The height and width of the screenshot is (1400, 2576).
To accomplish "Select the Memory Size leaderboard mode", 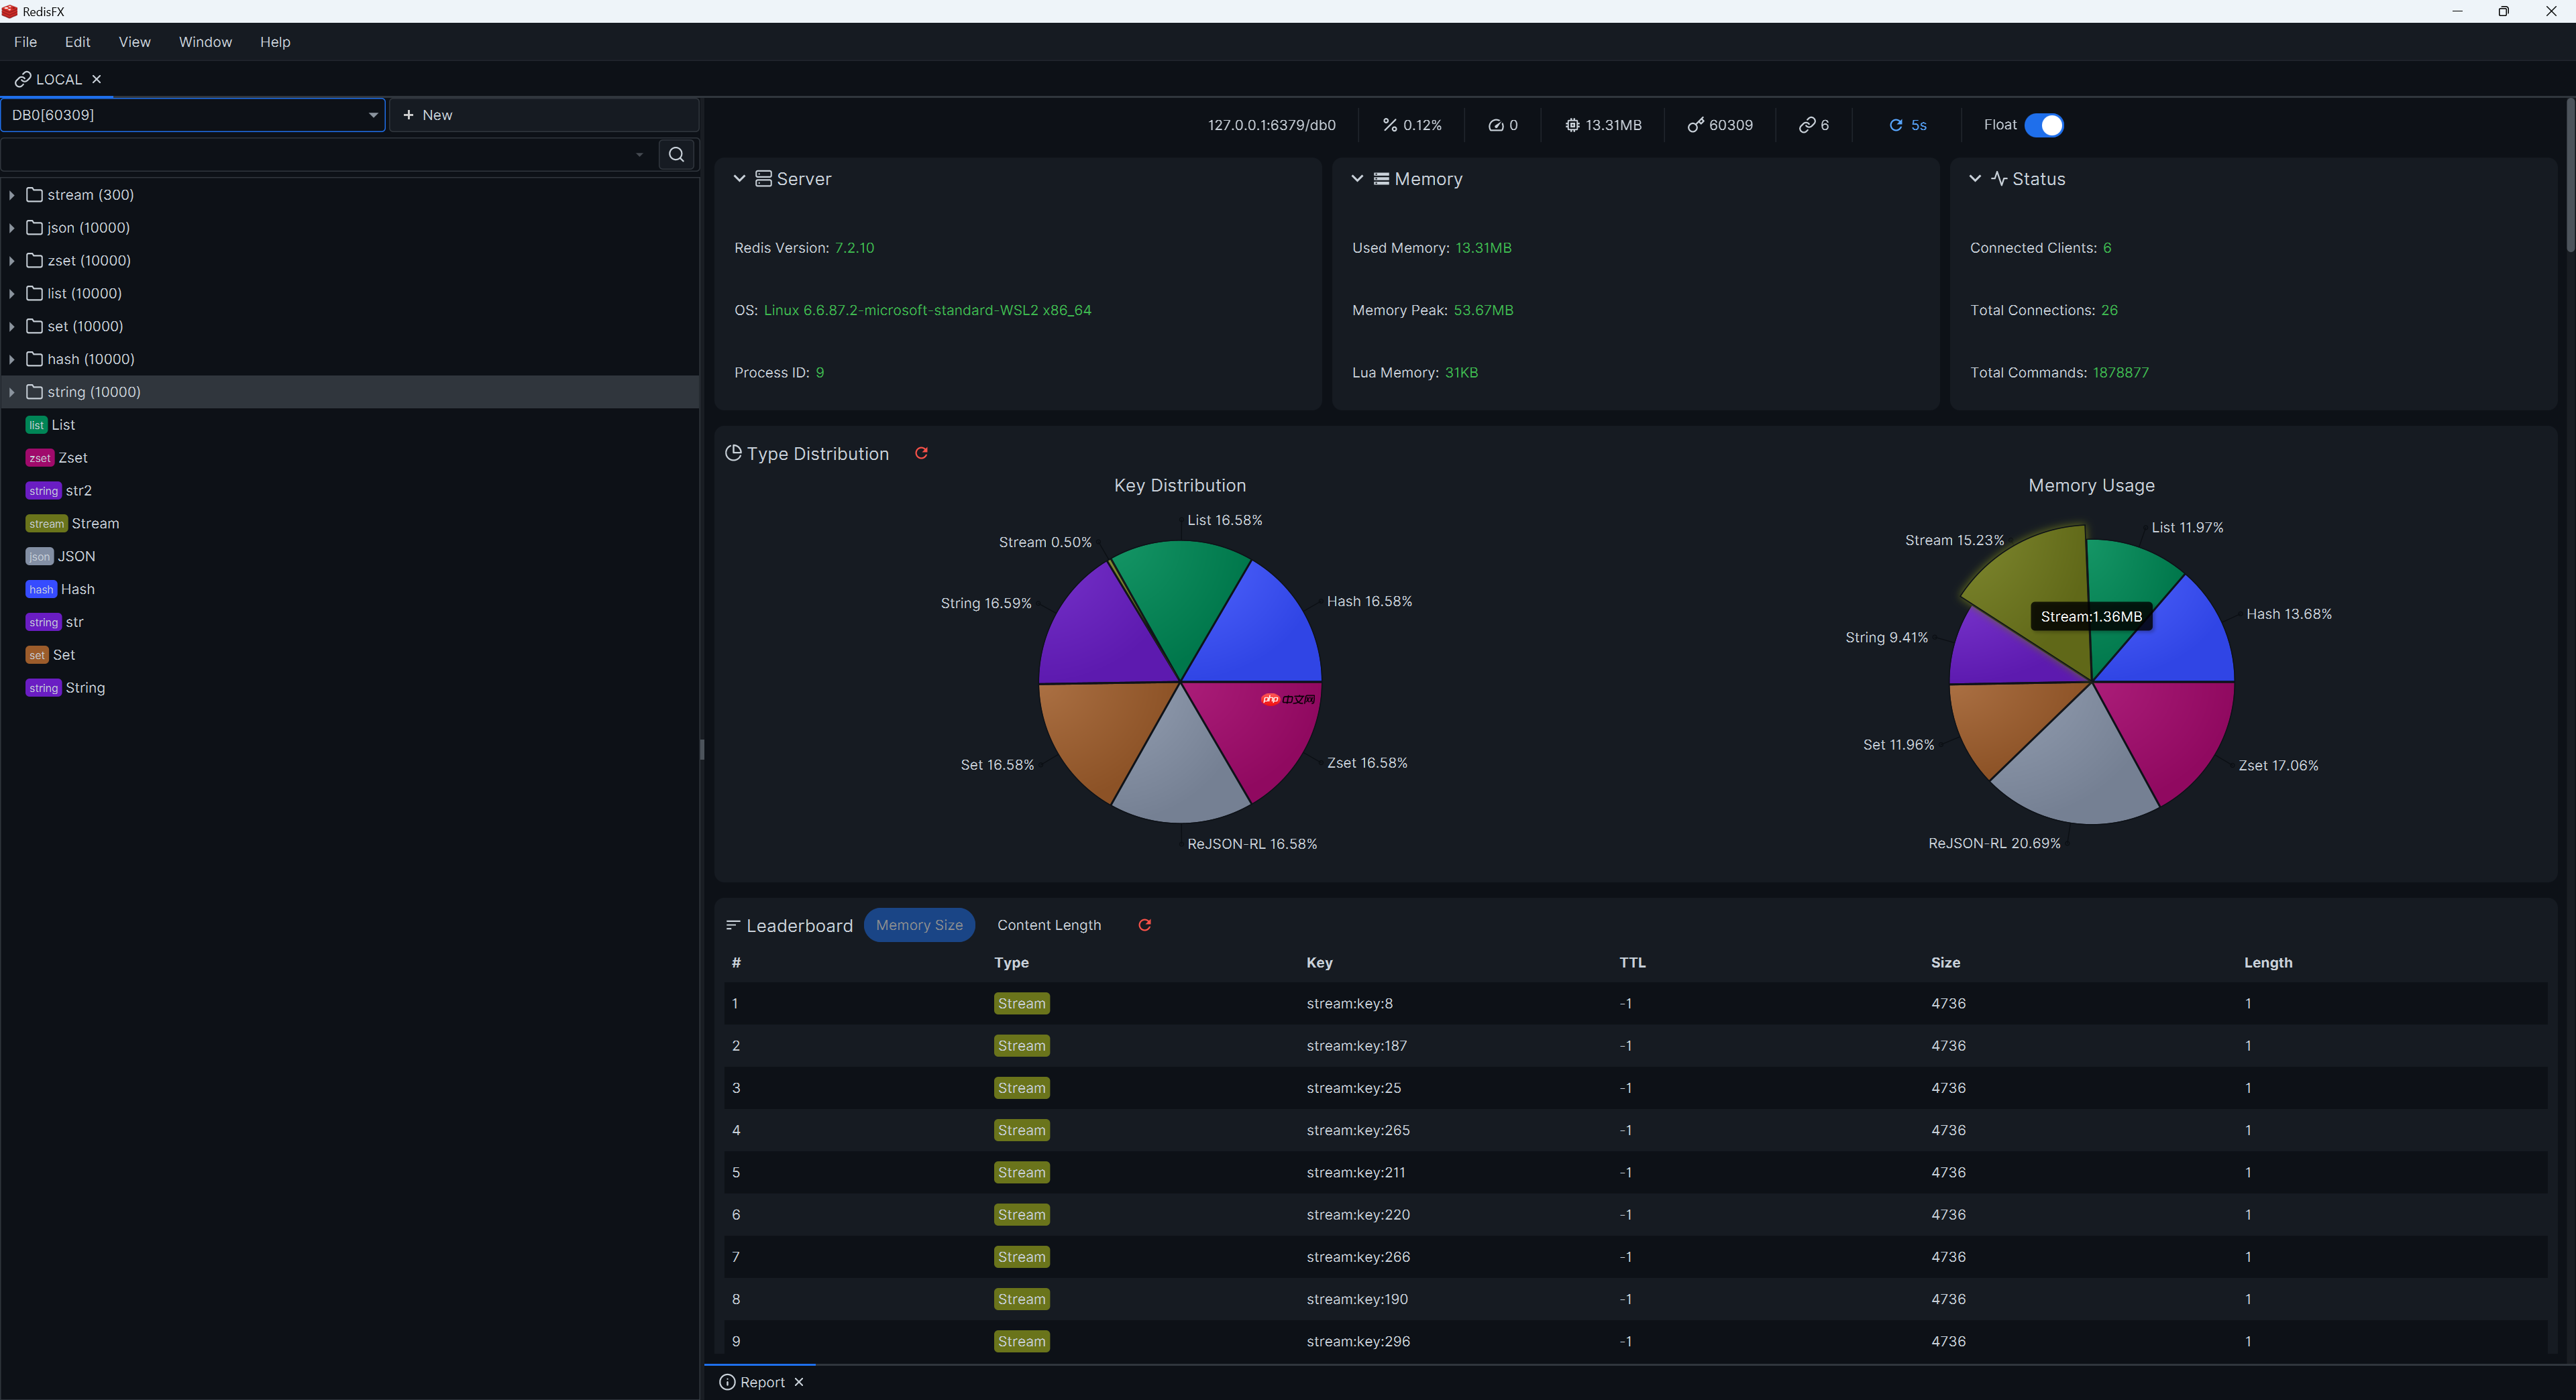I will (x=919, y=925).
